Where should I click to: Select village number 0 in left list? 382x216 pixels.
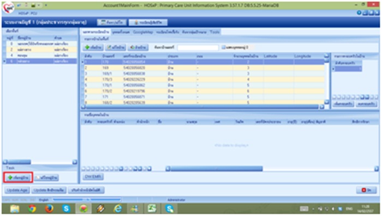click(41, 44)
